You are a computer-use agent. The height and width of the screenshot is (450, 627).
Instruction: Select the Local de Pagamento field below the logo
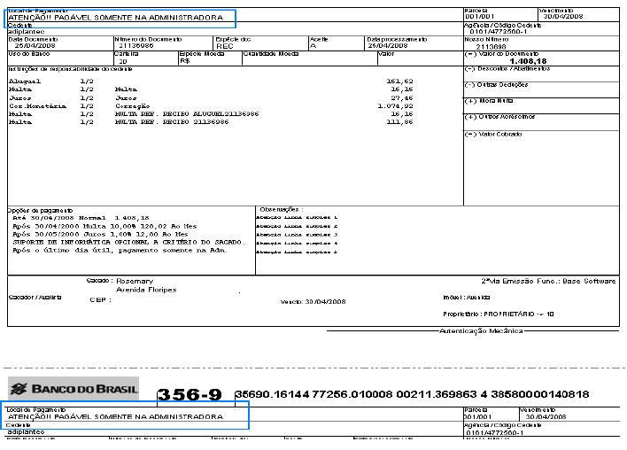pyautogui.click(x=128, y=415)
